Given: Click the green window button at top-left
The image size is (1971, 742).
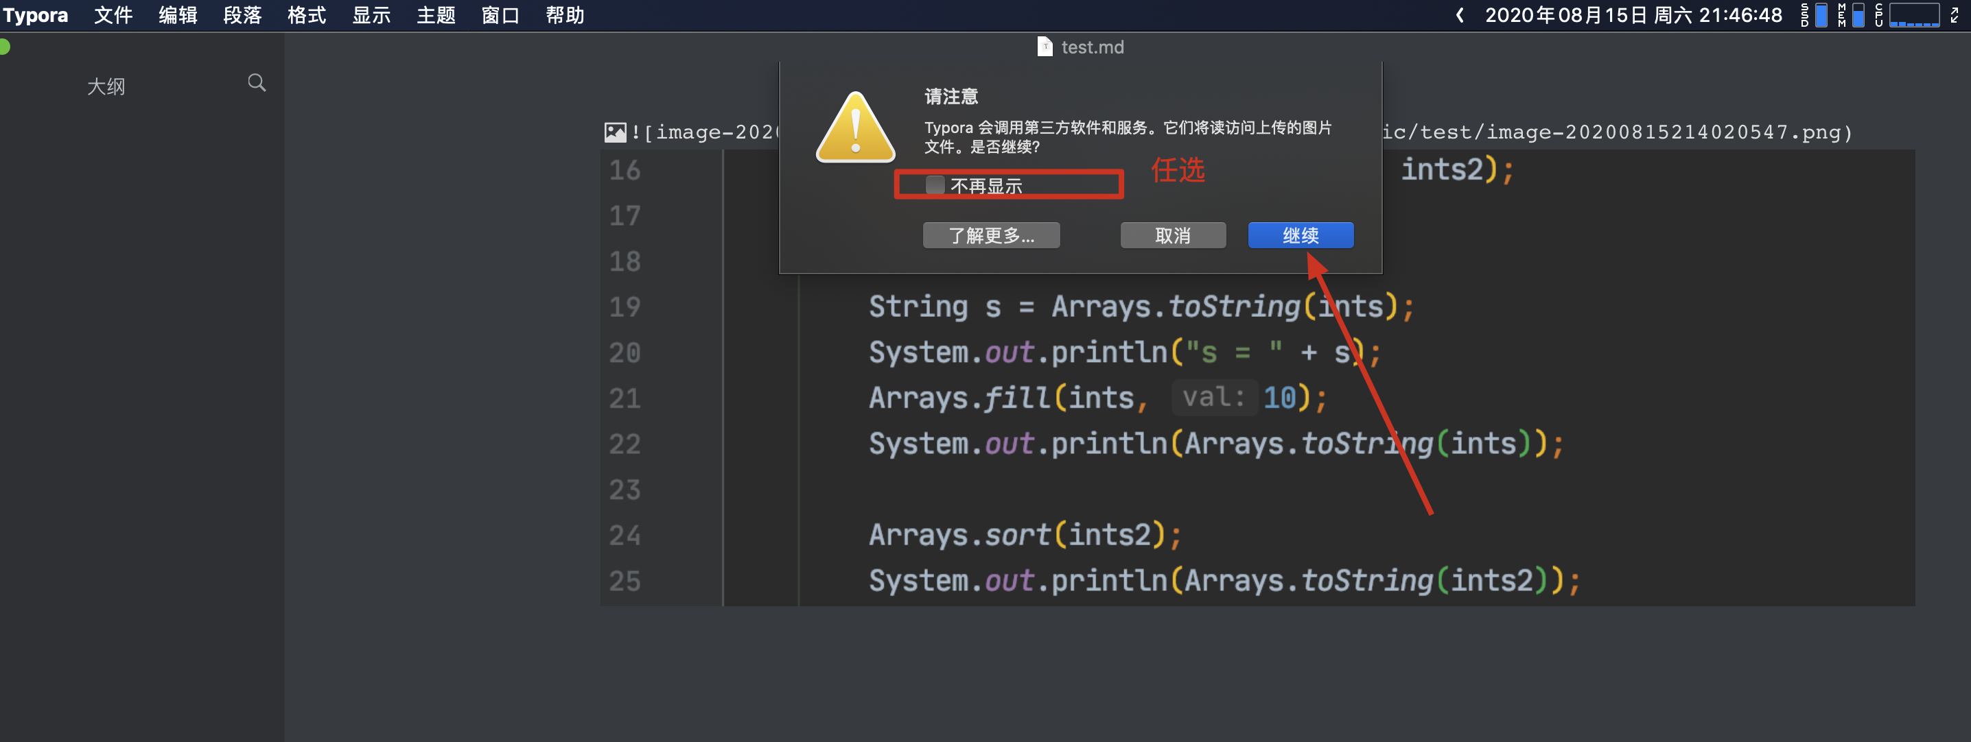Looking at the screenshot, I should click(4, 47).
